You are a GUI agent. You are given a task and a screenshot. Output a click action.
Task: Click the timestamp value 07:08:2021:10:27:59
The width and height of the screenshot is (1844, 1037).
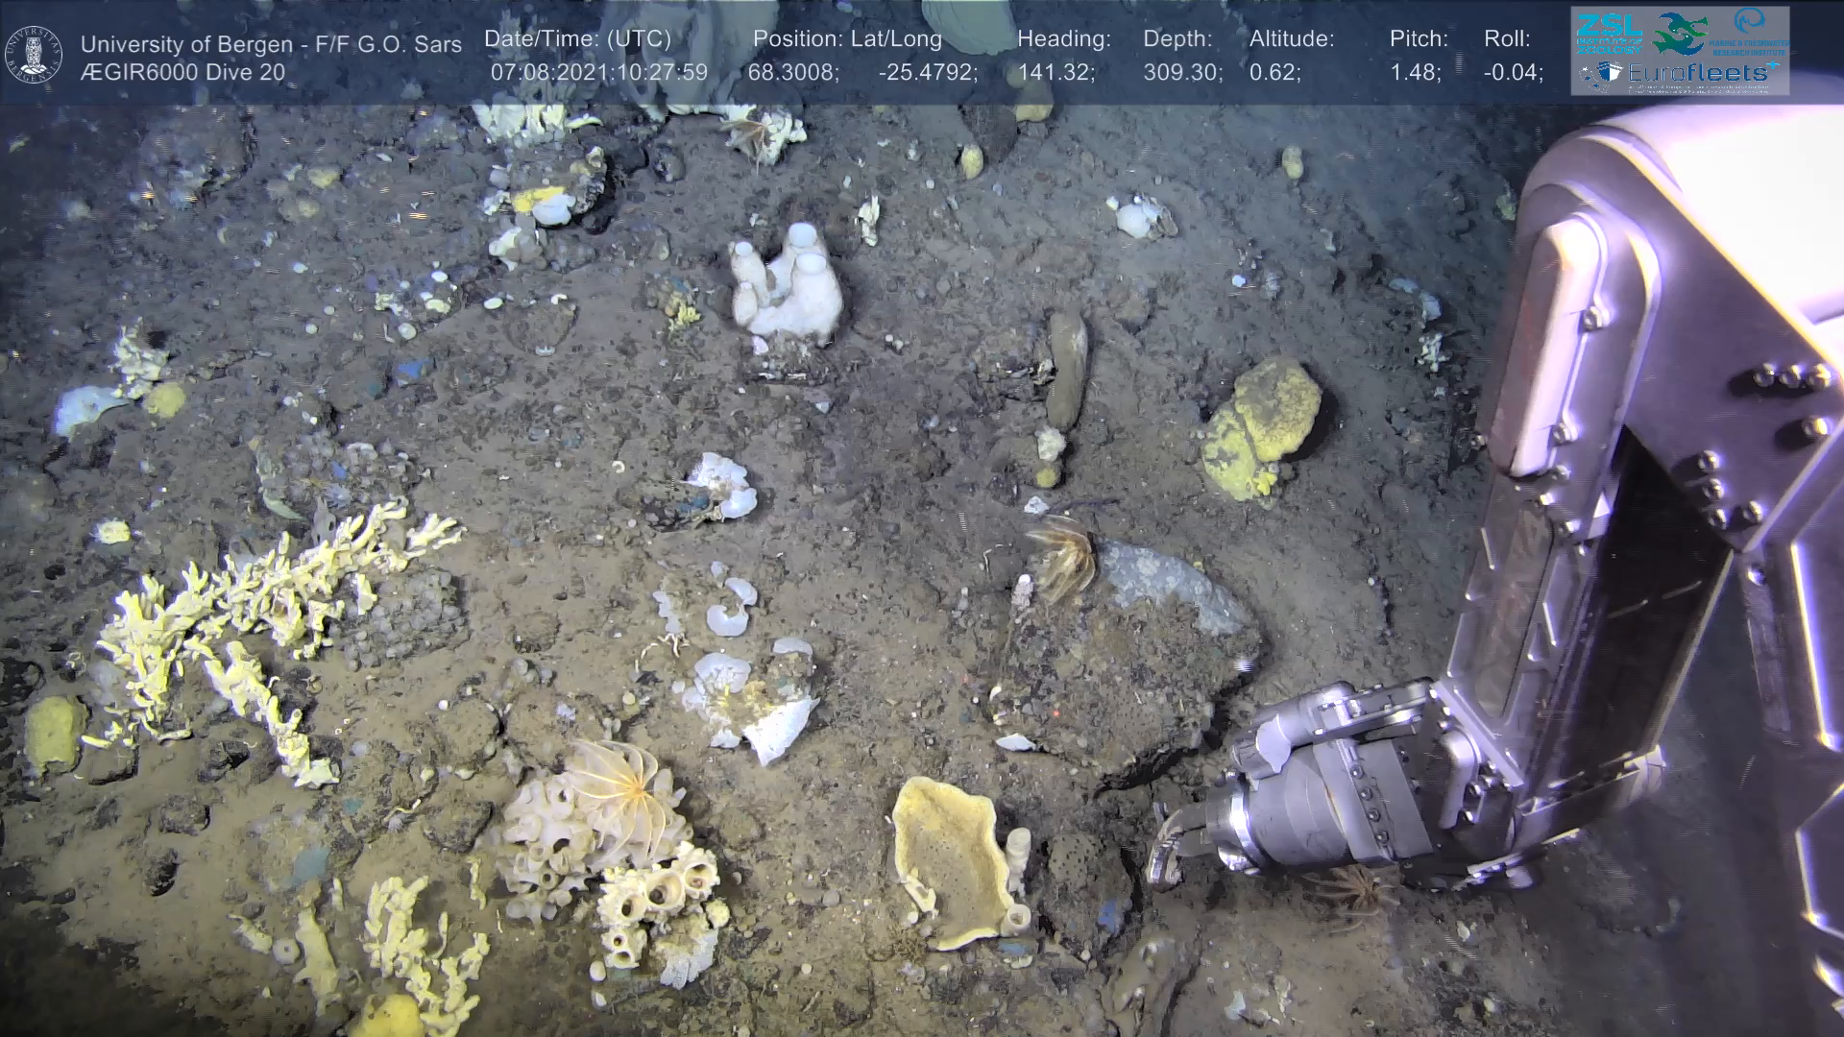coord(598,73)
